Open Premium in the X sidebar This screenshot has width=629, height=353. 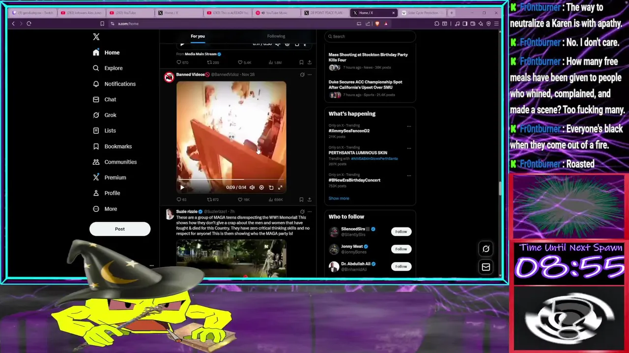[109, 177]
